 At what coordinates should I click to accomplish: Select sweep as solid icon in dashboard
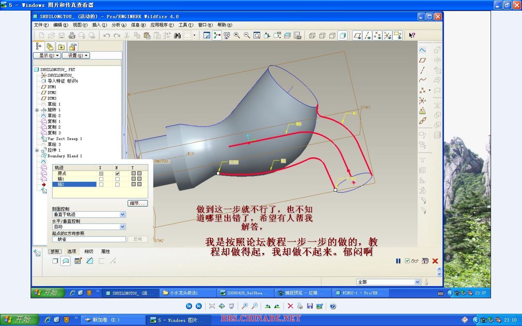(55, 261)
